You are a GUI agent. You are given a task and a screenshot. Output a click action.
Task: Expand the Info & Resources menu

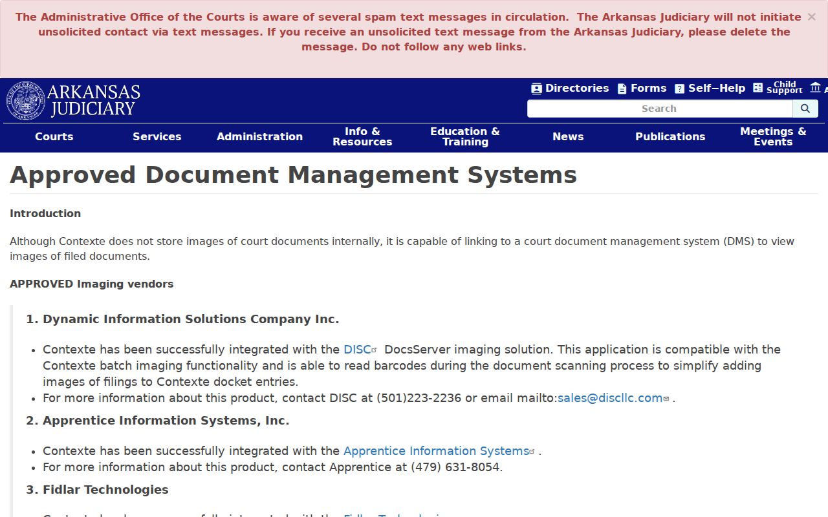[x=362, y=136]
